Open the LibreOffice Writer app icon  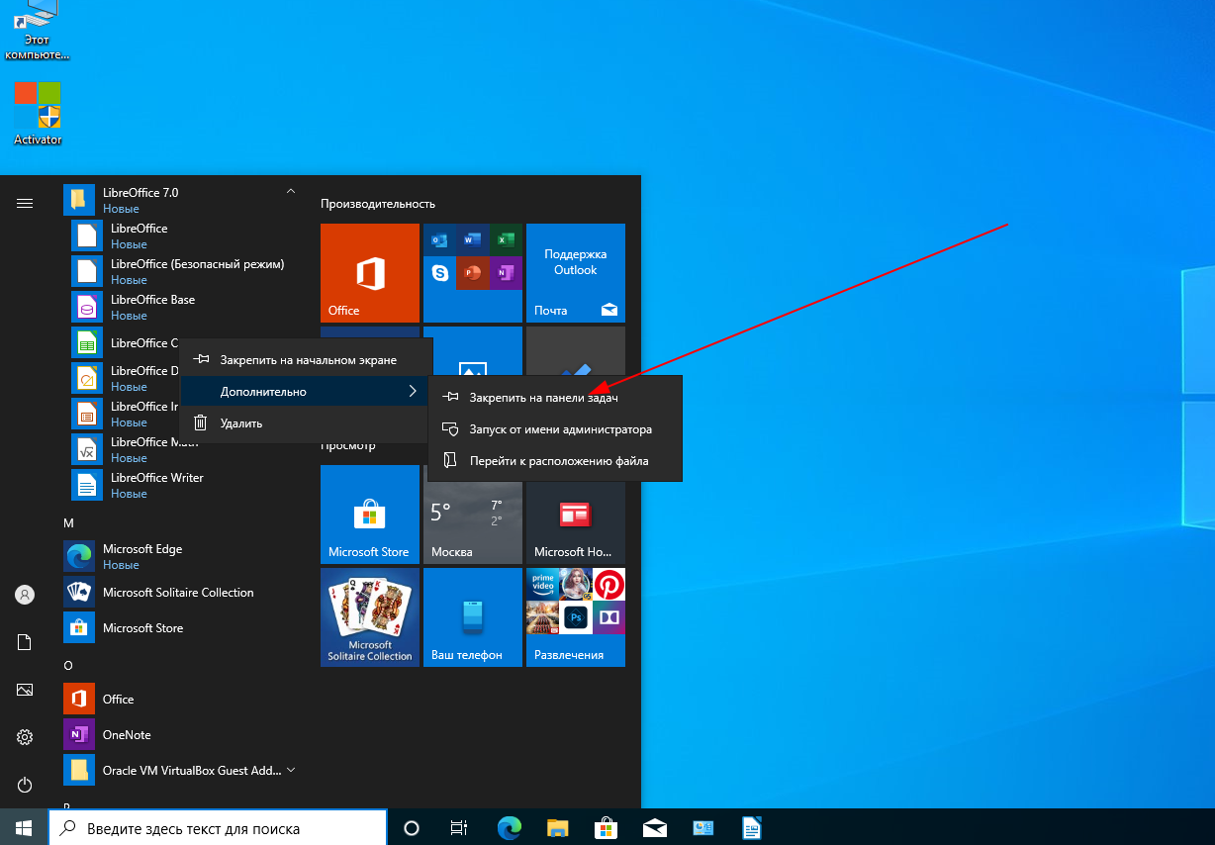(x=87, y=485)
